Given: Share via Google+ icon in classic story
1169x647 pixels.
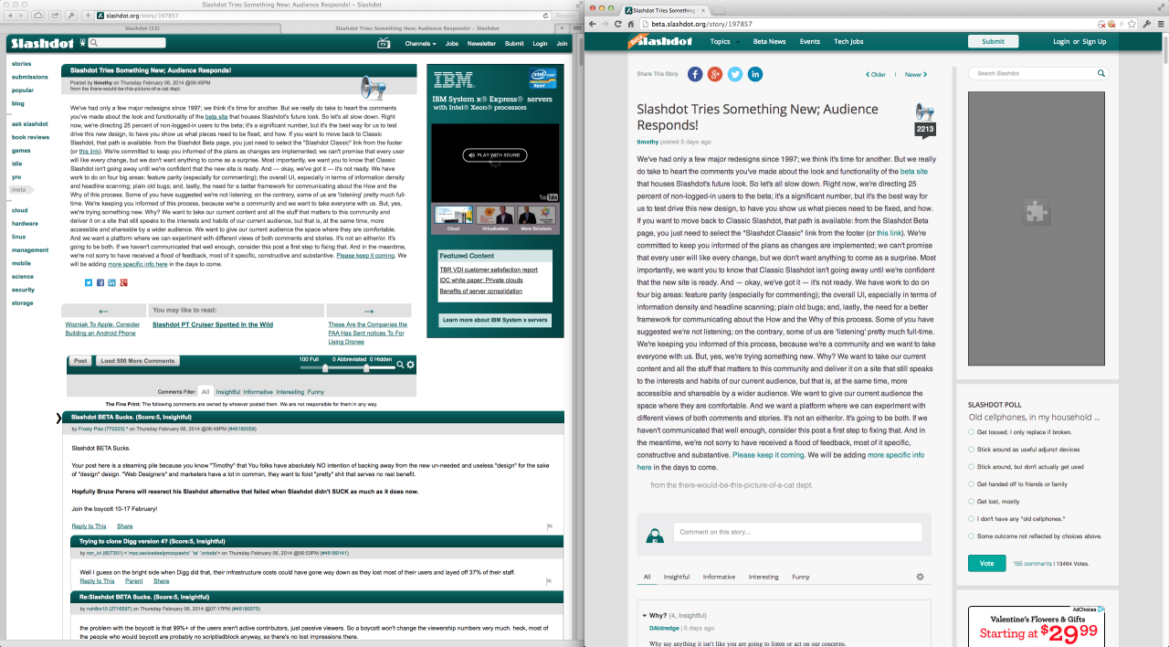Looking at the screenshot, I should point(123,282).
